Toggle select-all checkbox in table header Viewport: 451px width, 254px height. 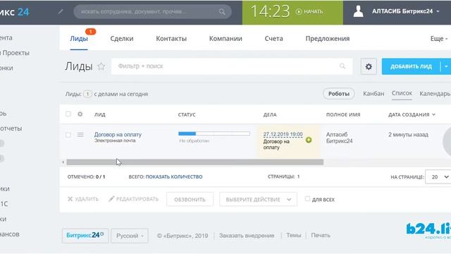click(68, 114)
